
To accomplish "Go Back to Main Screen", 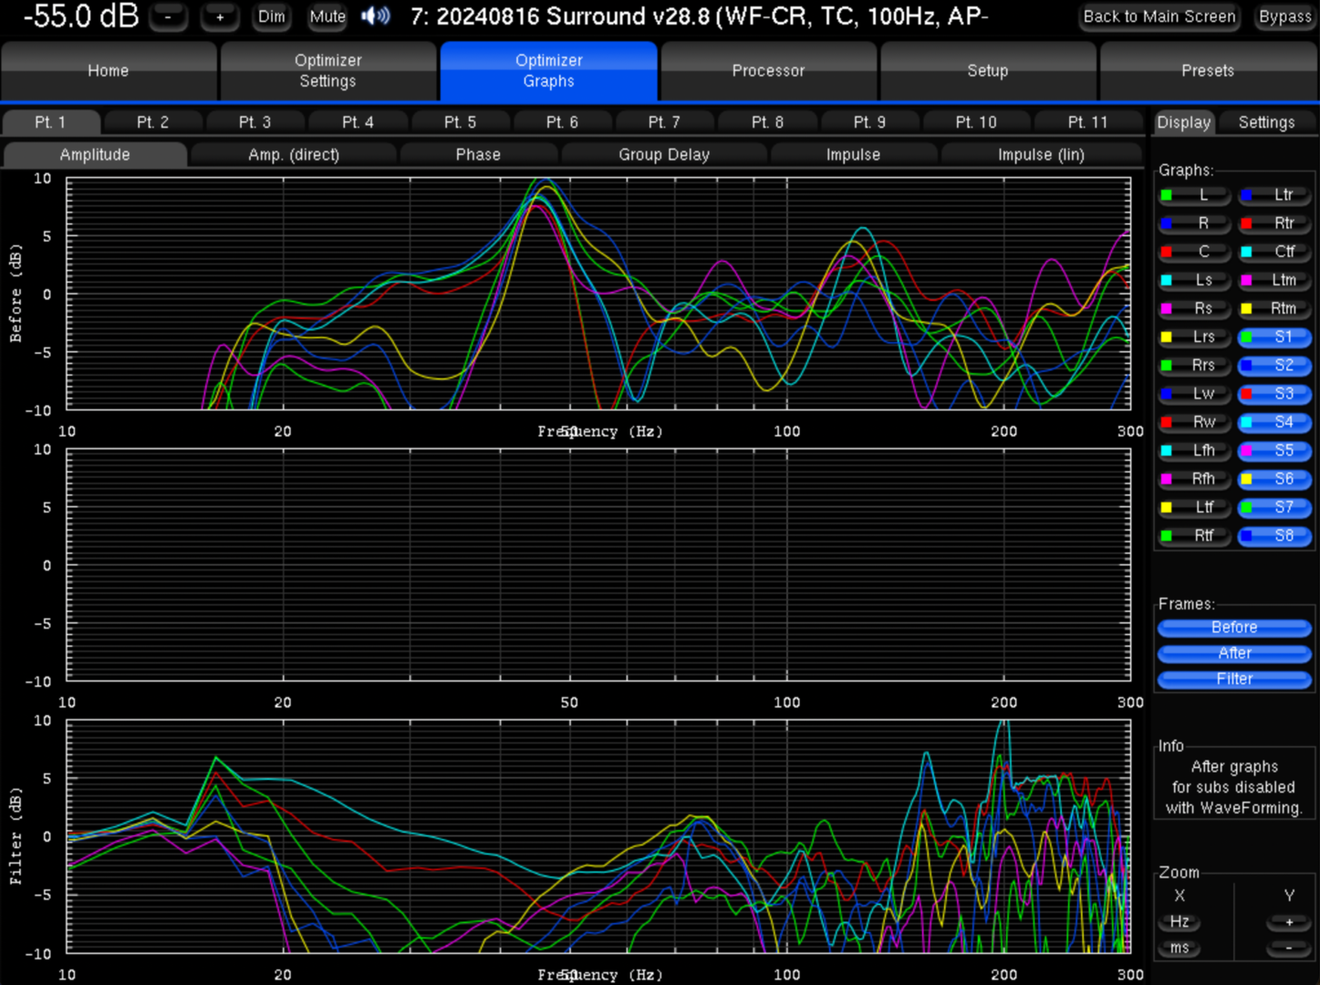I will 1159,16.
